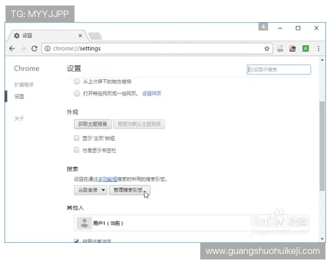Click the 外观 section heading
Image resolution: width=331 pixels, height=265 pixels.
(72, 112)
